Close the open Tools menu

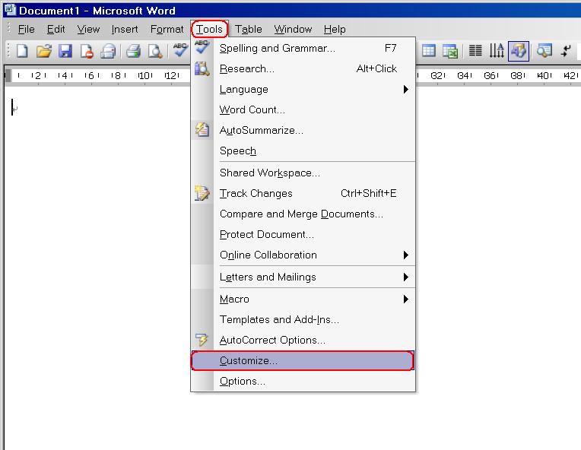(209, 29)
